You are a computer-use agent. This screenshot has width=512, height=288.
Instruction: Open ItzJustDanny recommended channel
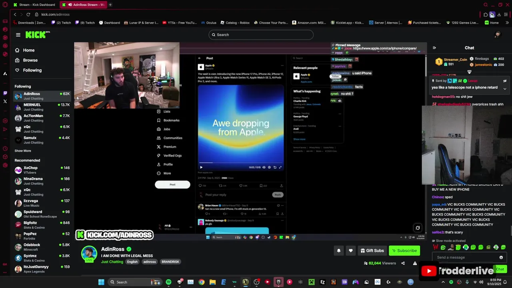click(42, 269)
